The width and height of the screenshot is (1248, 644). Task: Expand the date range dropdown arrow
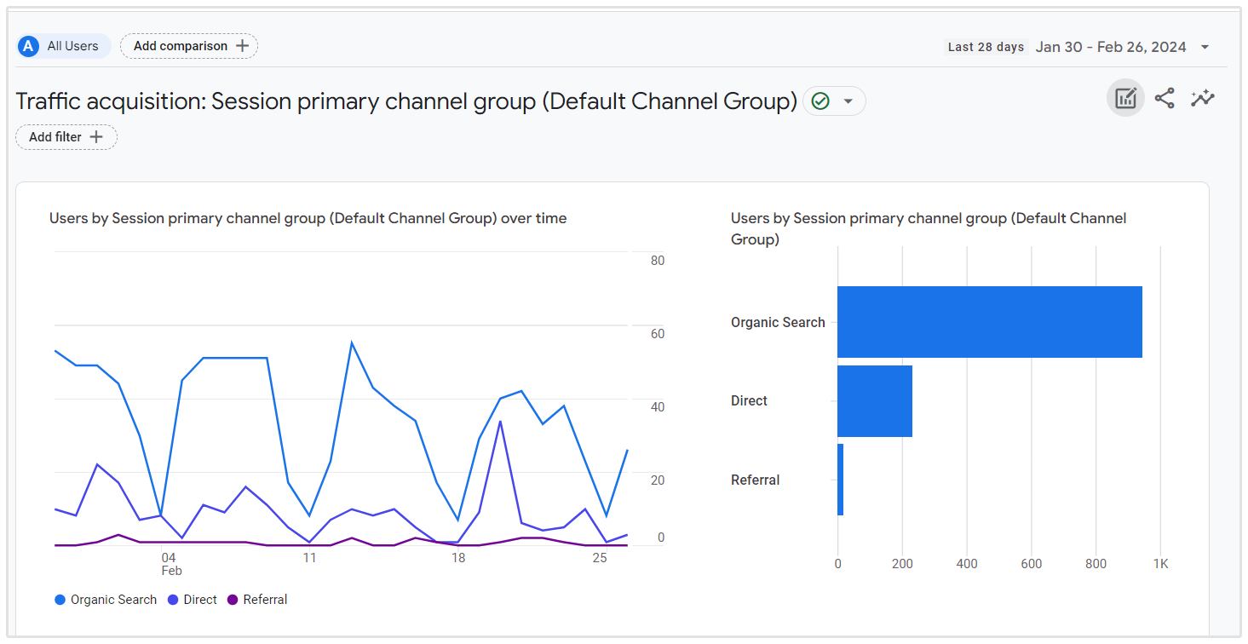point(1205,47)
